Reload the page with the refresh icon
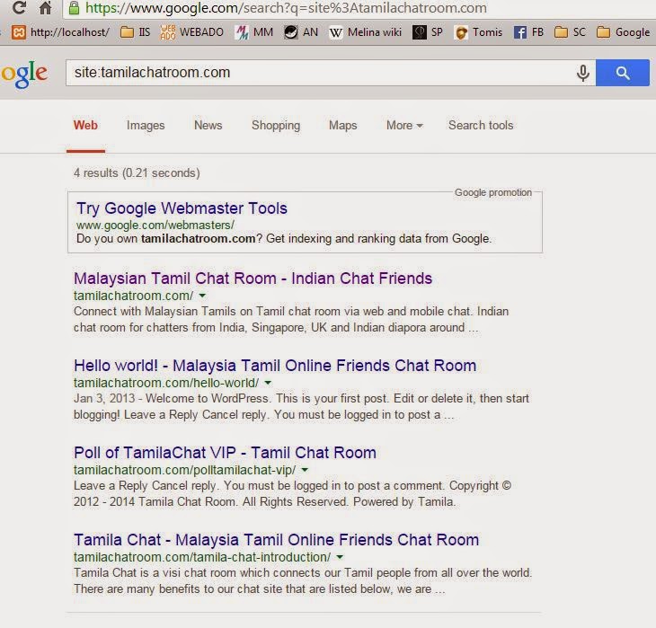This screenshot has width=656, height=628. coord(19,7)
